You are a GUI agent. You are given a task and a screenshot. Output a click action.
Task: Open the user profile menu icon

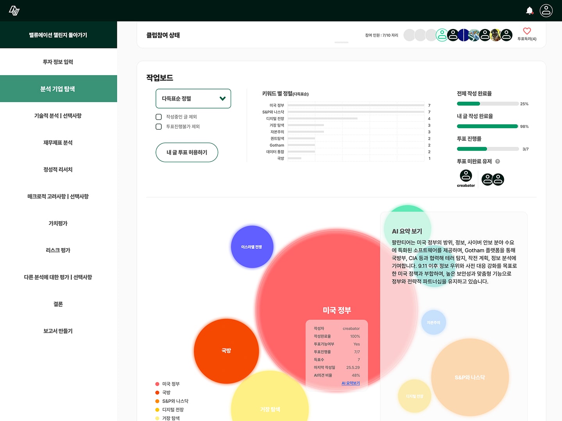[x=546, y=11]
